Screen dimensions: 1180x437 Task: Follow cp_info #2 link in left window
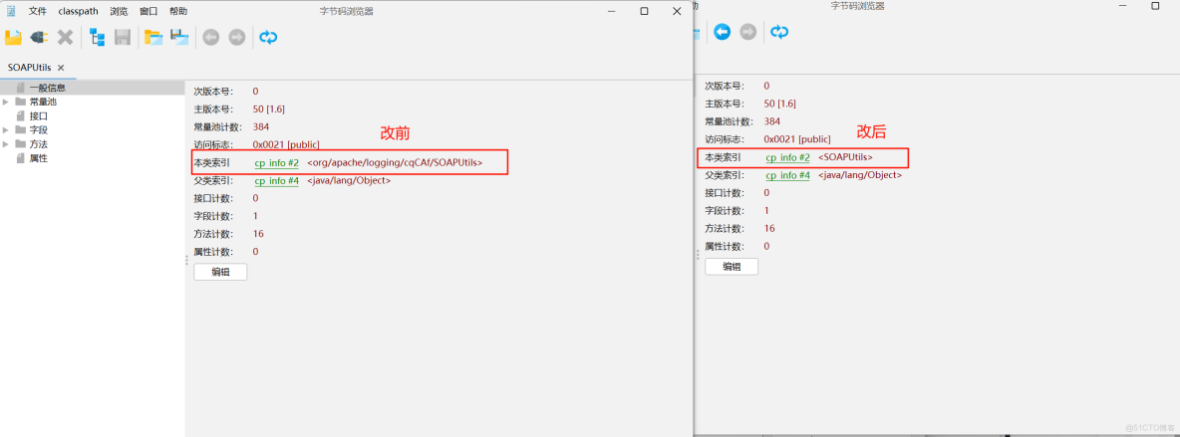coord(276,162)
